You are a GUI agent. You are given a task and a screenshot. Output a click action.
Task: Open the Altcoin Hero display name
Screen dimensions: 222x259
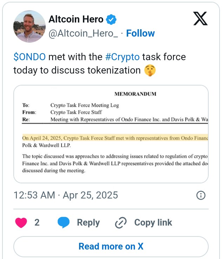[x=76, y=19]
